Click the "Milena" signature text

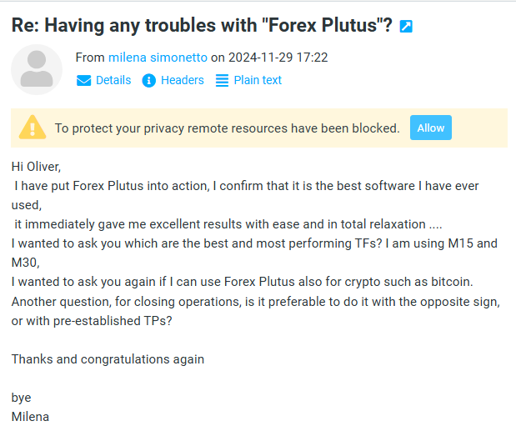[x=30, y=416]
